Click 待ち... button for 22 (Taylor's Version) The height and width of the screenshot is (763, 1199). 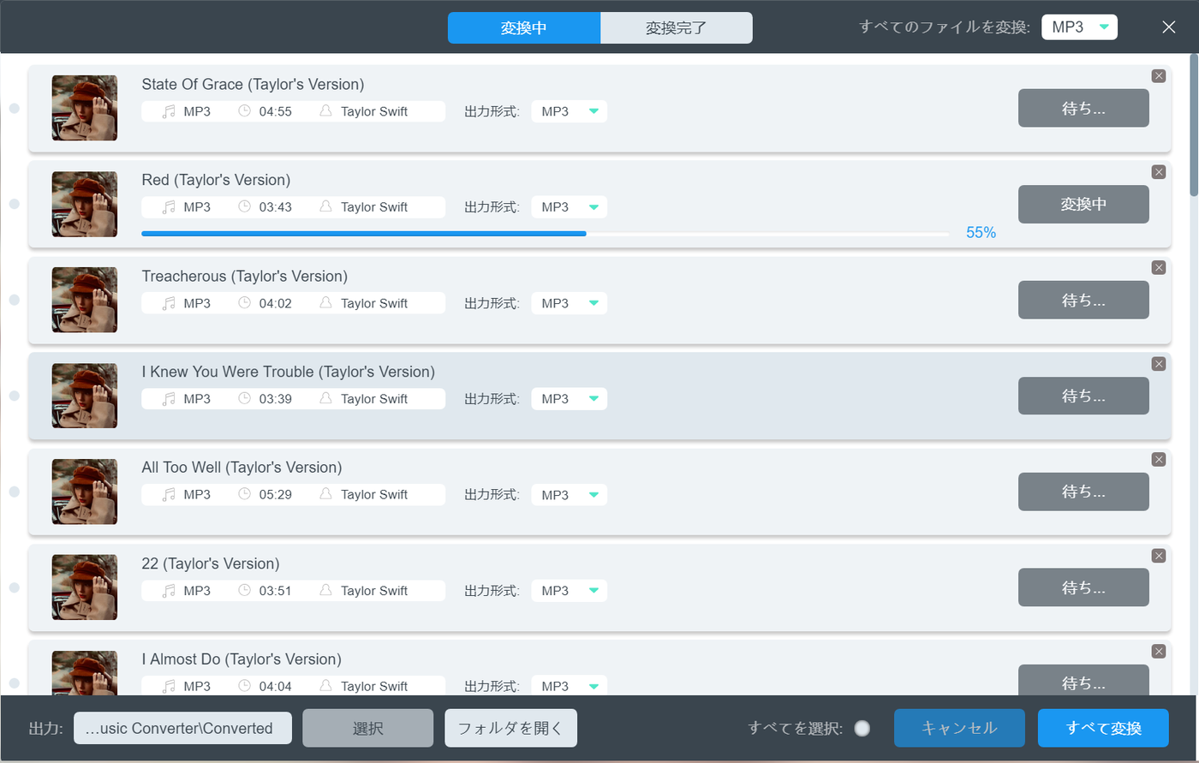point(1083,588)
